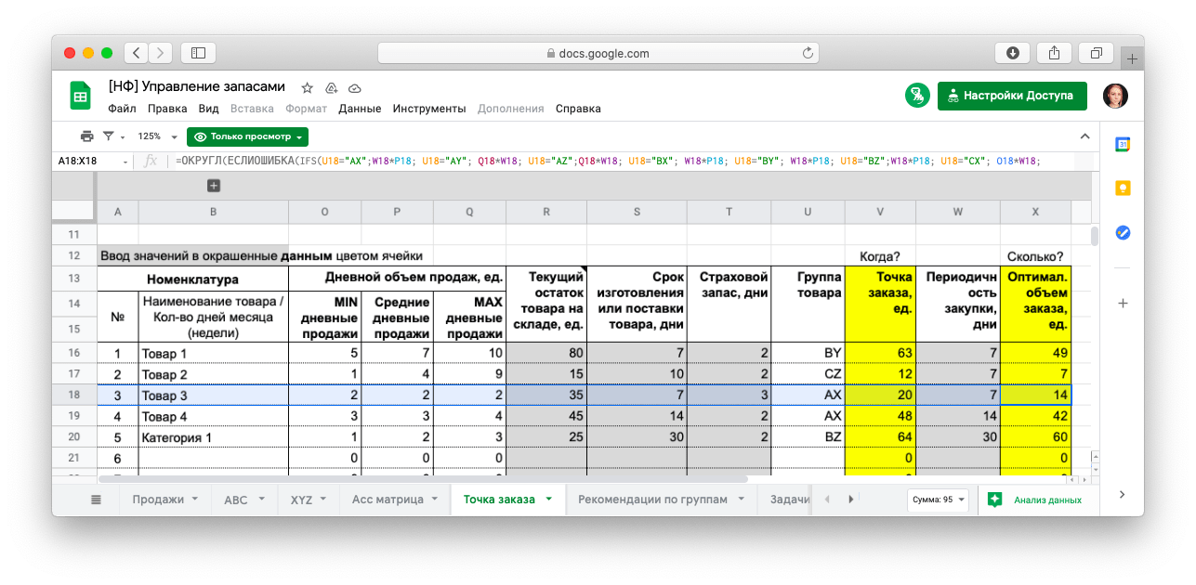Open Google Keep in side panel
The image size is (1196, 585).
point(1123,188)
